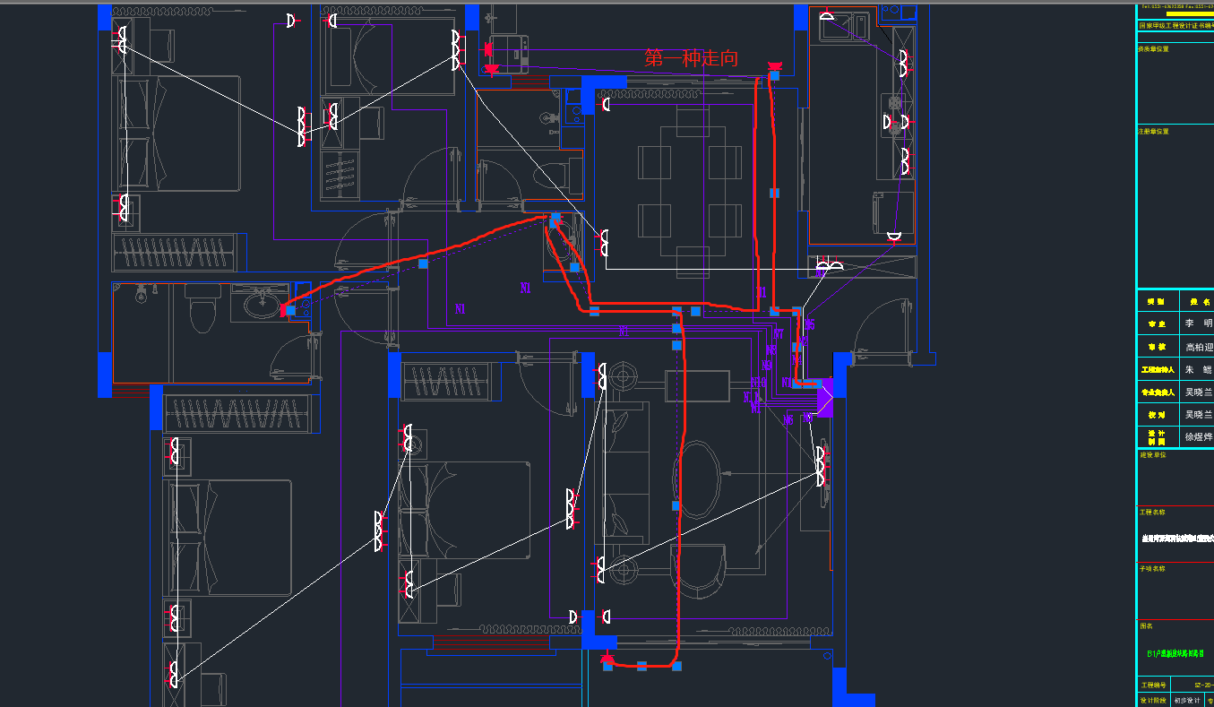Select the 建设单位 label

click(x=1151, y=455)
